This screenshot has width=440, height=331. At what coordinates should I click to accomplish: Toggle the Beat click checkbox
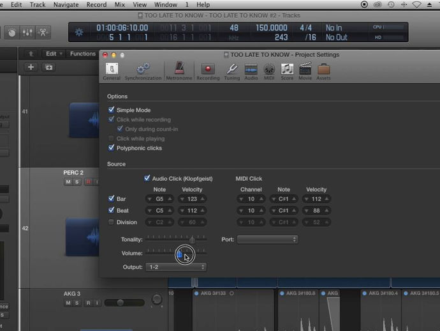(111, 210)
